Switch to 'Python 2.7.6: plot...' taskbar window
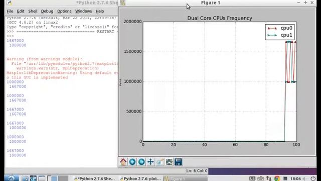 click(140, 179)
